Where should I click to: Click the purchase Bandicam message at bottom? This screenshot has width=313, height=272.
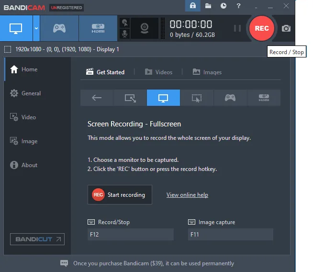(x=154, y=263)
